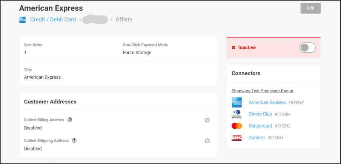Image resolution: width=341 pixels, height=164 pixels.
Task: Click the connector ID #575589
Action: (283, 114)
